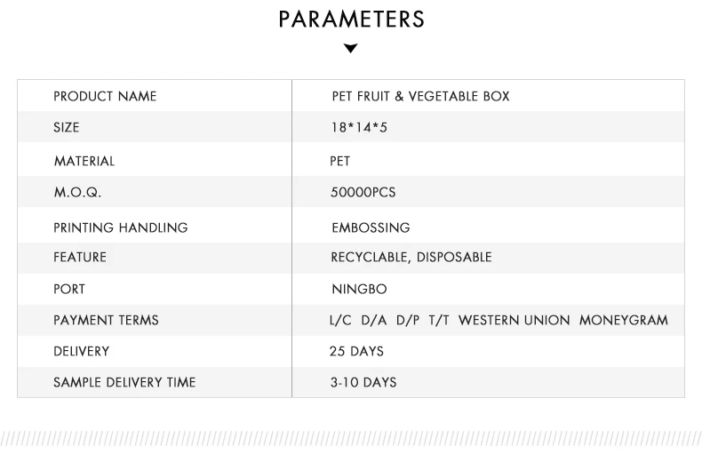Click MONEYGRAM payment option
Image resolution: width=702 pixels, height=462 pixels.
pyautogui.click(x=623, y=320)
